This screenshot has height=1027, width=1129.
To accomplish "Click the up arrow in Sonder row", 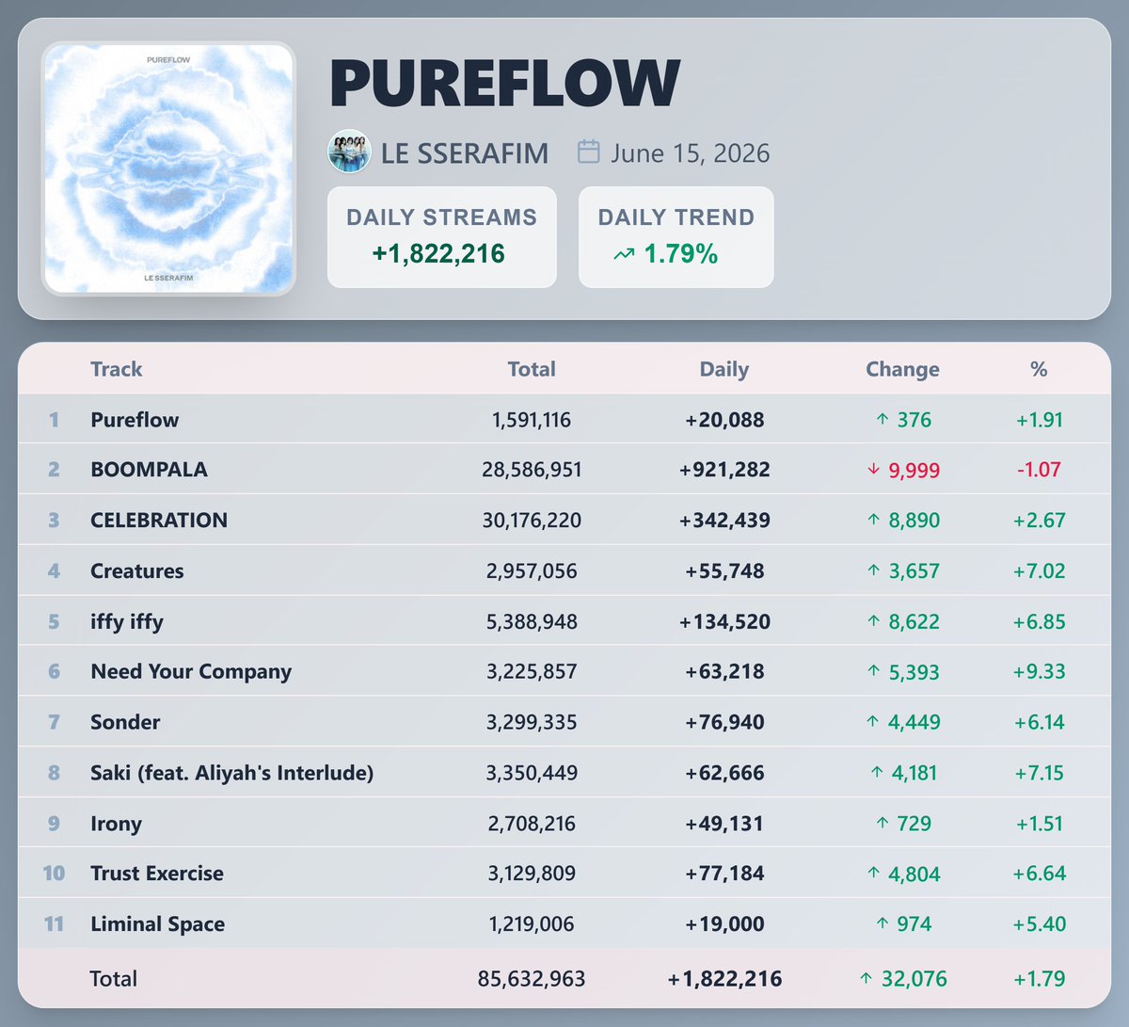I will tap(873, 722).
